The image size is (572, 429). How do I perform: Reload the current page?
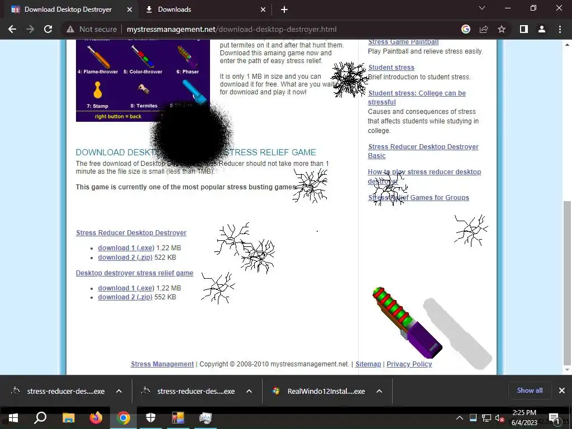[x=48, y=29]
